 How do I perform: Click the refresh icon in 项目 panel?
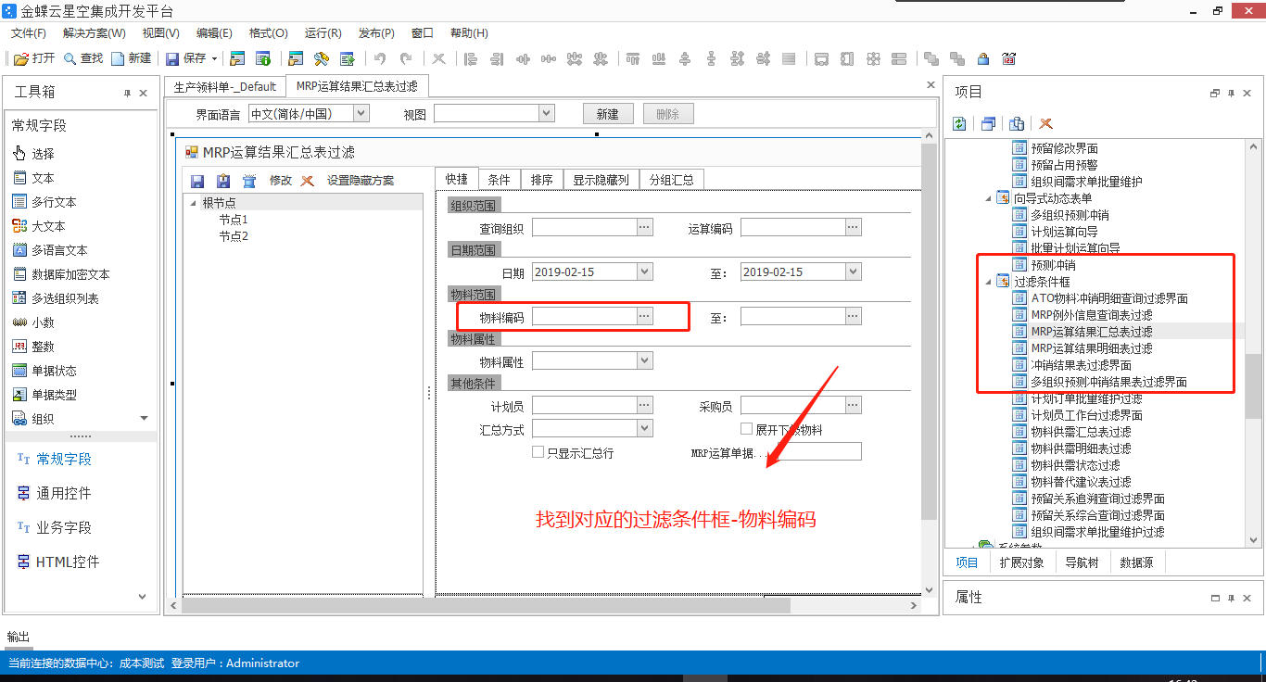click(x=960, y=123)
